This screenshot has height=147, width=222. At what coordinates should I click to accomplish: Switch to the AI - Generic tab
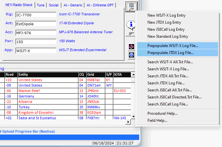pyautogui.click(x=72, y=5)
